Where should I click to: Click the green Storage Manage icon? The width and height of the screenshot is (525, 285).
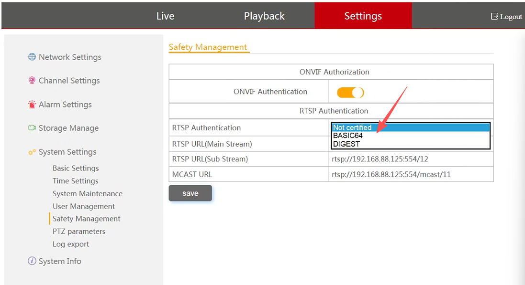coord(32,128)
